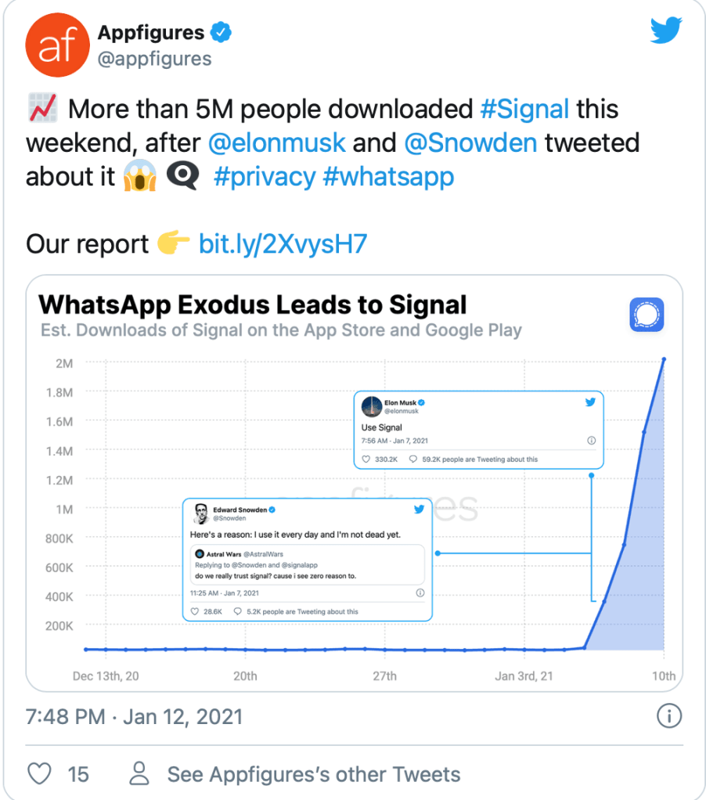The height and width of the screenshot is (800, 706).
Task: Click the embedded Elon Musk 'Use Signal' tweet
Action: (x=478, y=429)
